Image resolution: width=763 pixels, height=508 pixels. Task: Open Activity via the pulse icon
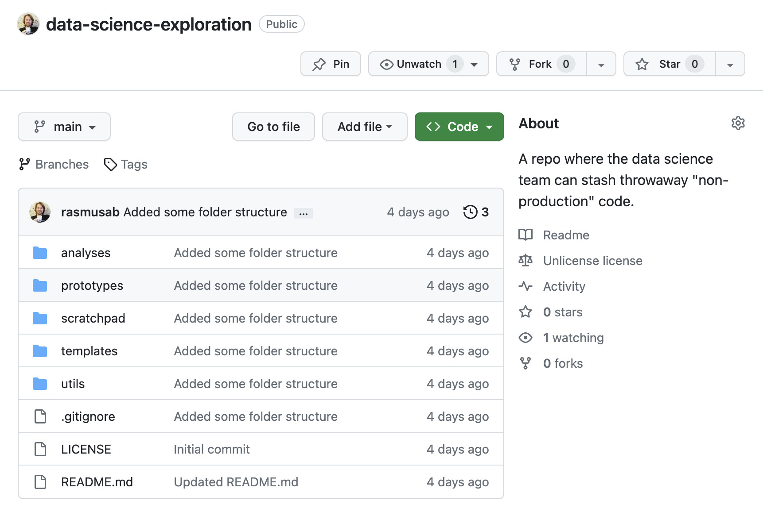526,286
